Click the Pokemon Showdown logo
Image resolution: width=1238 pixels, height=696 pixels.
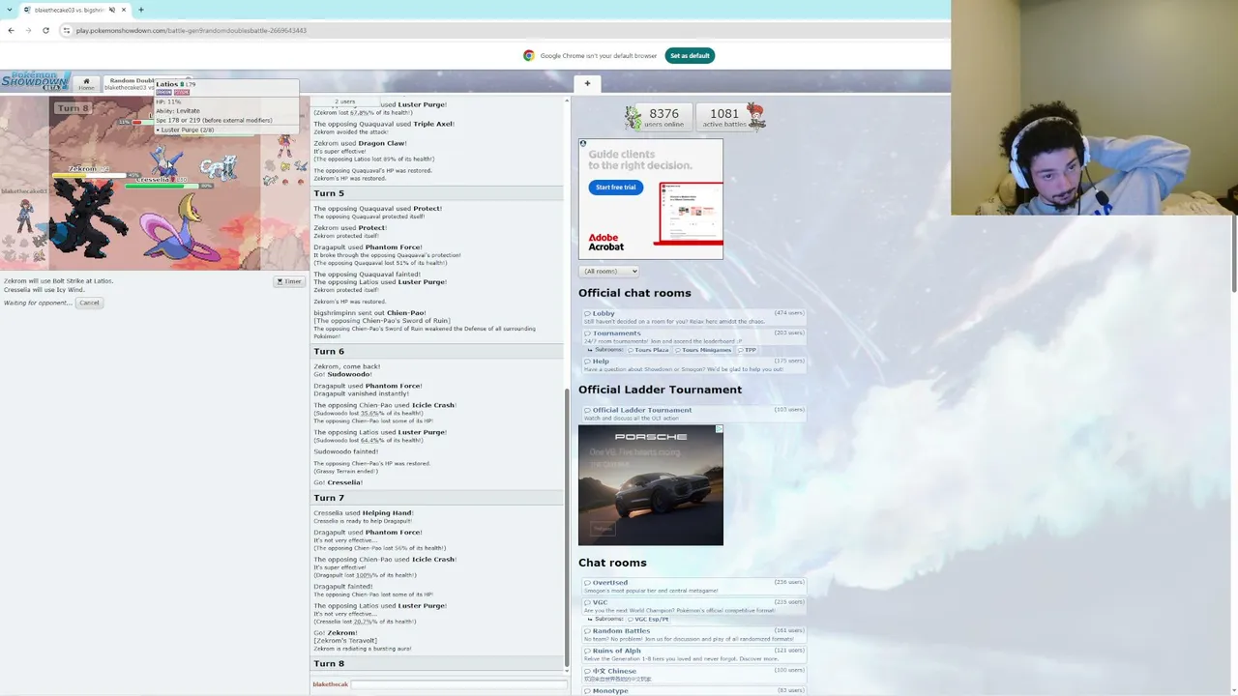[34, 81]
